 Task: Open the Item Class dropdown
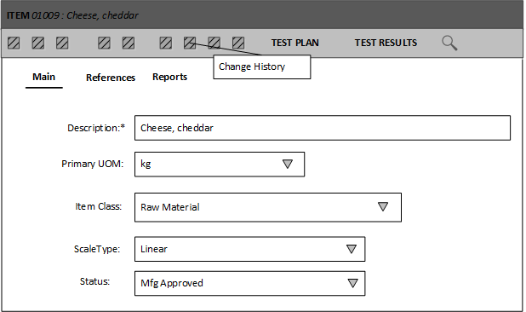268,207
